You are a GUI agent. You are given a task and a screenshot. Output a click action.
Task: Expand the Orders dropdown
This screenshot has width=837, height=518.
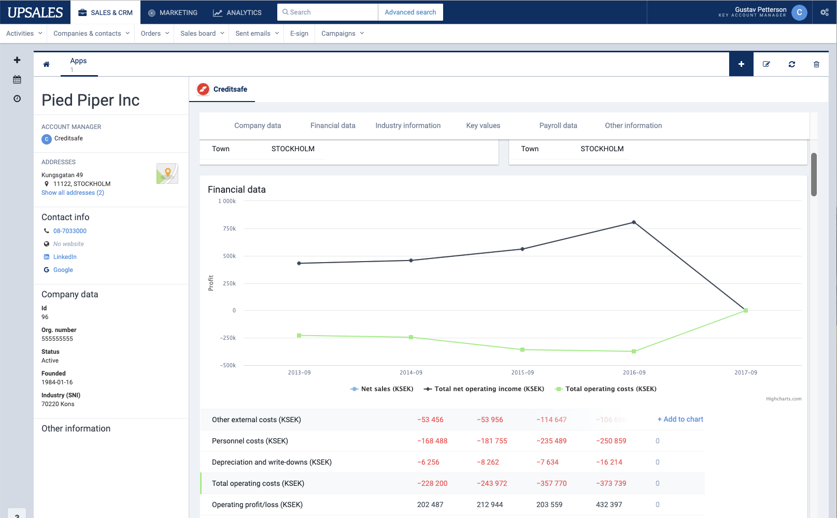tap(155, 34)
